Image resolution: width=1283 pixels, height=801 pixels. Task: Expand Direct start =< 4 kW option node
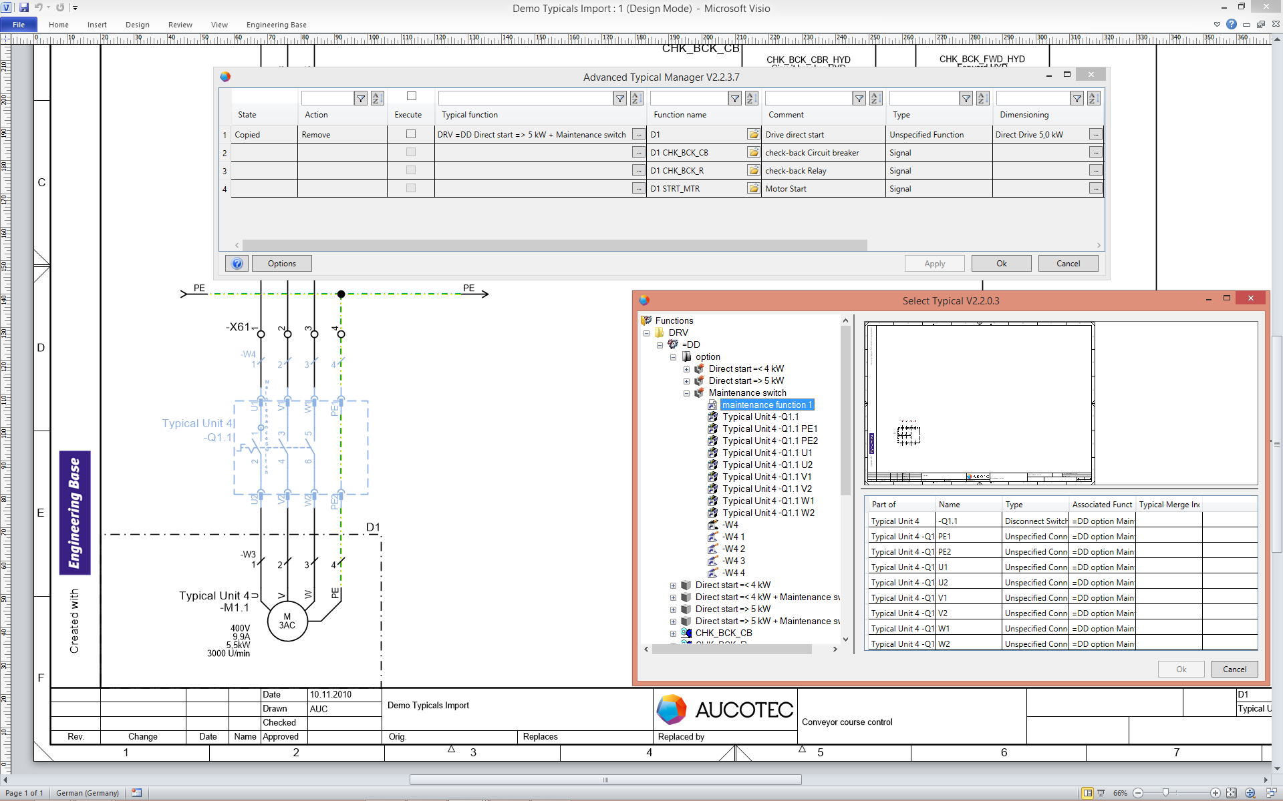click(x=686, y=369)
